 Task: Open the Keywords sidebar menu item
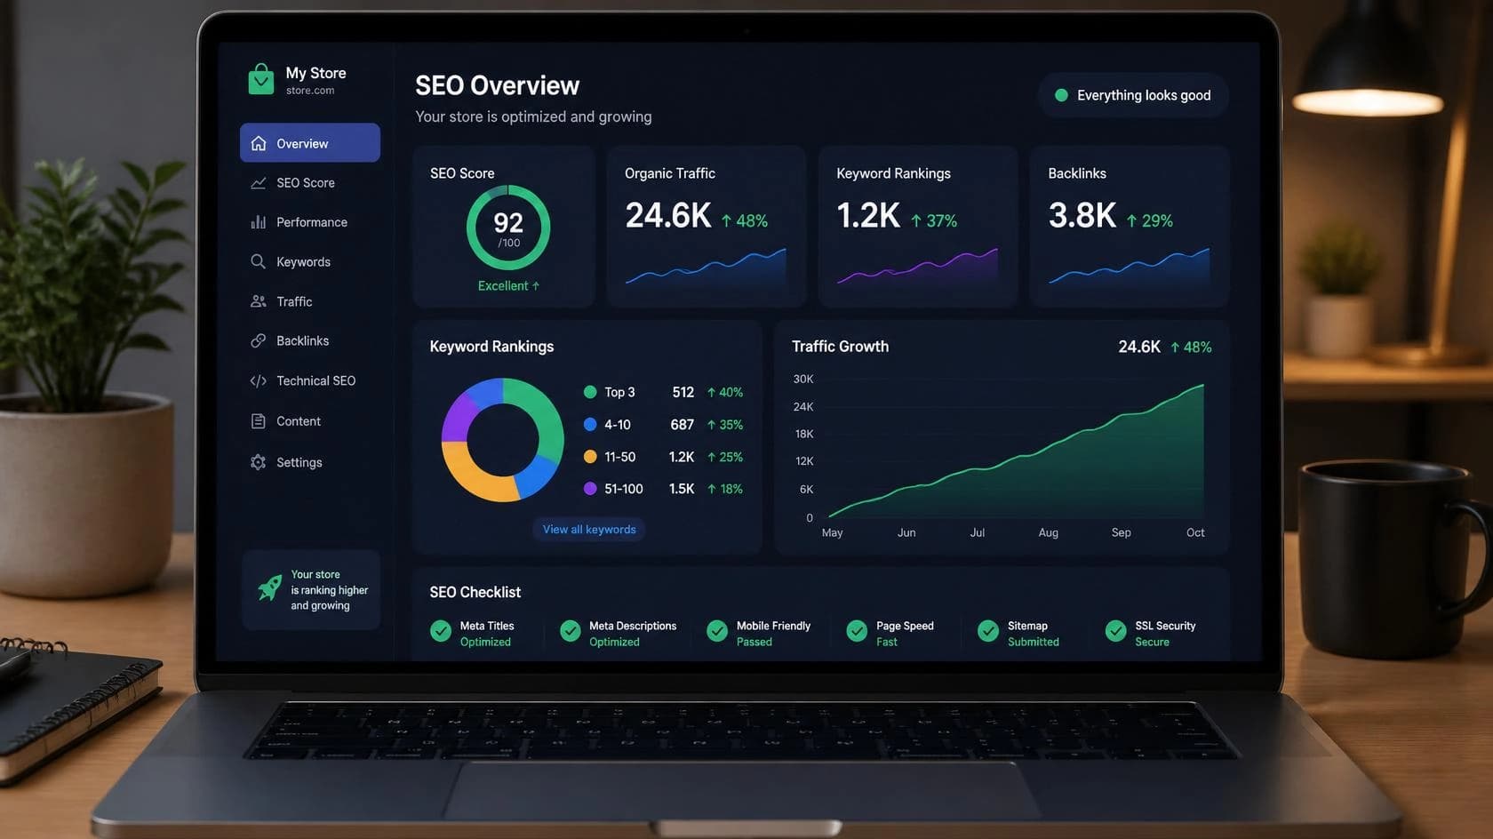pyautogui.click(x=310, y=261)
